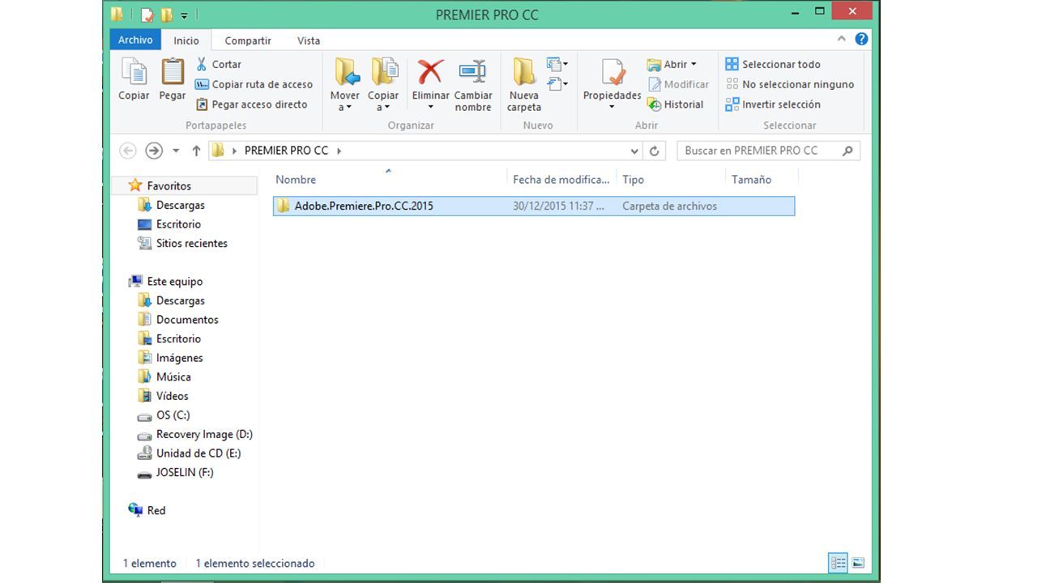
Task: Click No seleccionar ninguno
Action: [x=790, y=84]
